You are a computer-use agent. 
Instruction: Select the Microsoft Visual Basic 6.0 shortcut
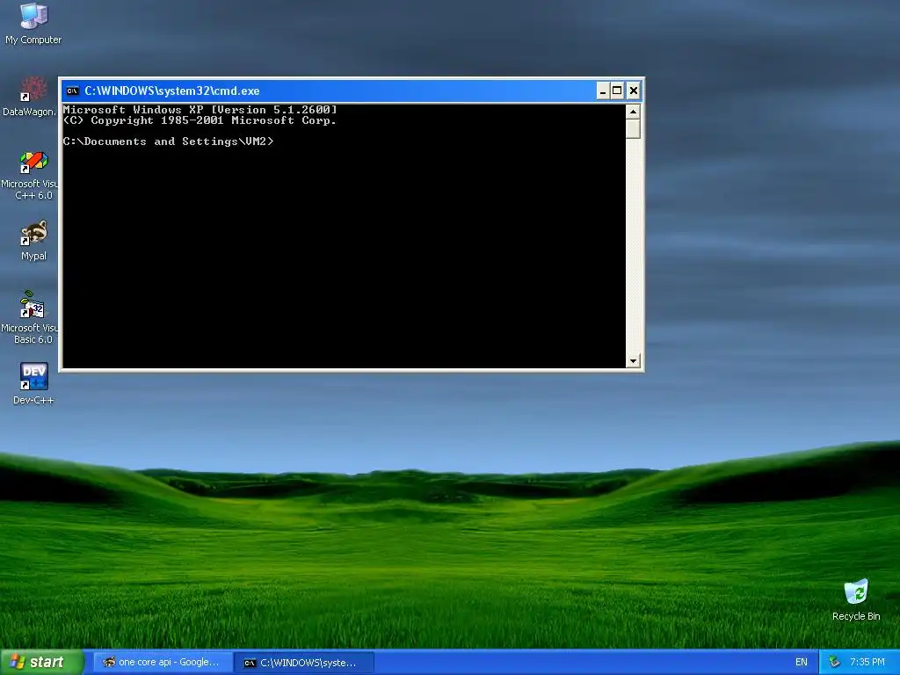[30, 317]
